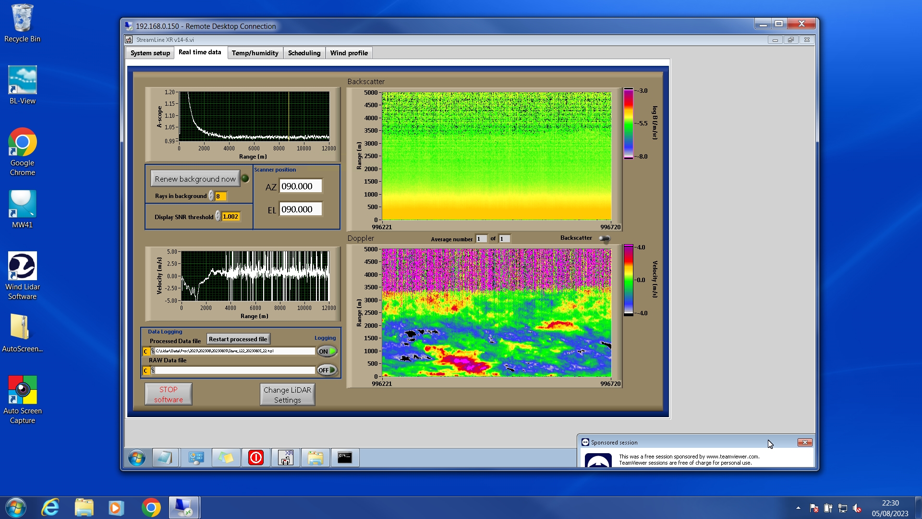922x519 pixels.
Task: Open the Temp/humidity tab
Action: point(255,53)
